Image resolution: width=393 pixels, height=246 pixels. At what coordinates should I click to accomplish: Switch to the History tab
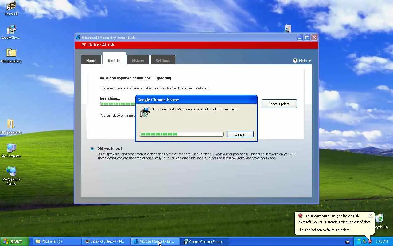click(138, 60)
